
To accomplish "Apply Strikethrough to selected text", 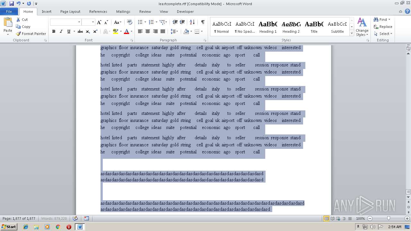I will [x=80, y=31].
